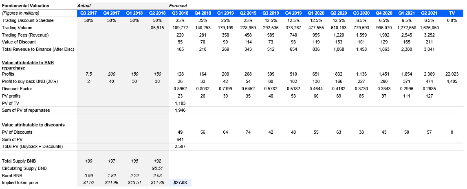Image resolution: width=467 pixels, height=189 pixels.
Task: Select the trading volume cell 1,626,050
Action: (x=430, y=28)
